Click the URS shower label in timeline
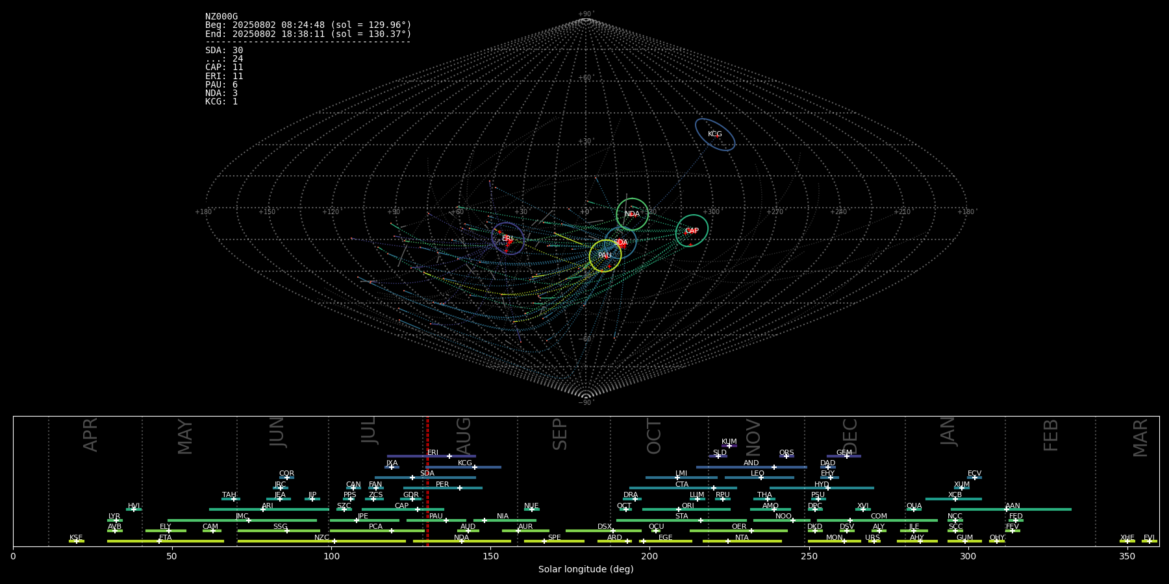 tap(872, 538)
